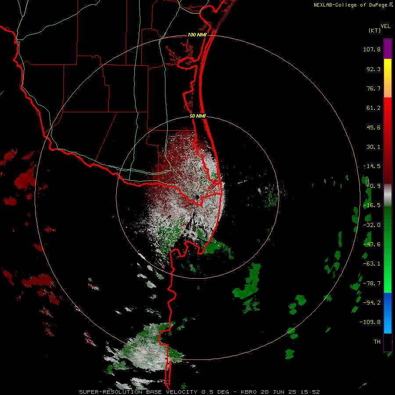Image resolution: width=395 pixels, height=395 pixels.
Task: Click the 50 NMI range ring label
Action: click(x=197, y=116)
